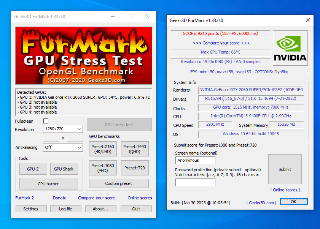The image size is (320, 229).
Task: Click the custom width input field
Action: [x=51, y=138]
